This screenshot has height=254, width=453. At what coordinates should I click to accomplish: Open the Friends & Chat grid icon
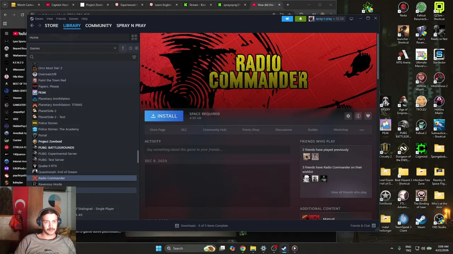click(373, 225)
